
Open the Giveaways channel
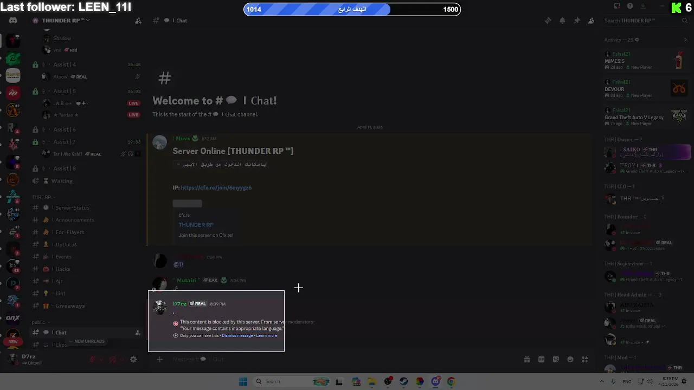pyautogui.click(x=87, y=306)
